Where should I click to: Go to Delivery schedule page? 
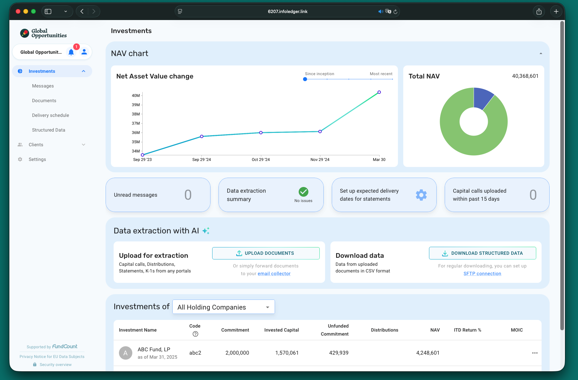click(x=50, y=115)
